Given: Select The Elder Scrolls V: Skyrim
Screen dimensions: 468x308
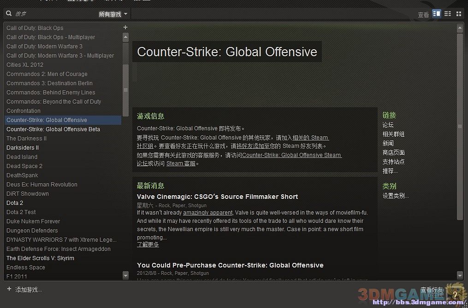Looking at the screenshot, I should coord(40,258).
